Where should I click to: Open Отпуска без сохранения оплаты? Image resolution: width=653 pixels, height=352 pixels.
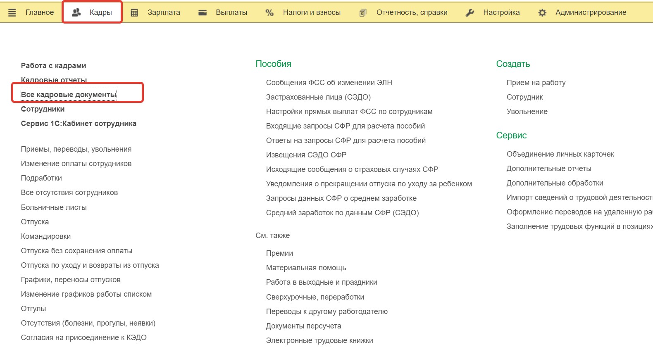coord(76,251)
